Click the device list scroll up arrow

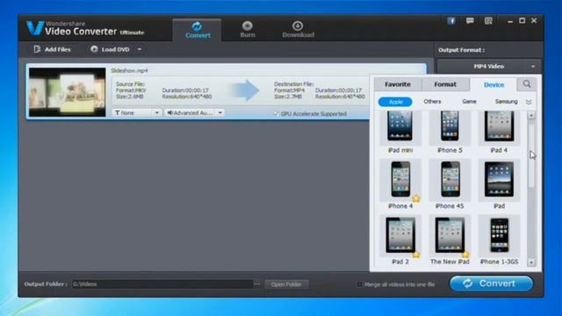pyautogui.click(x=531, y=115)
